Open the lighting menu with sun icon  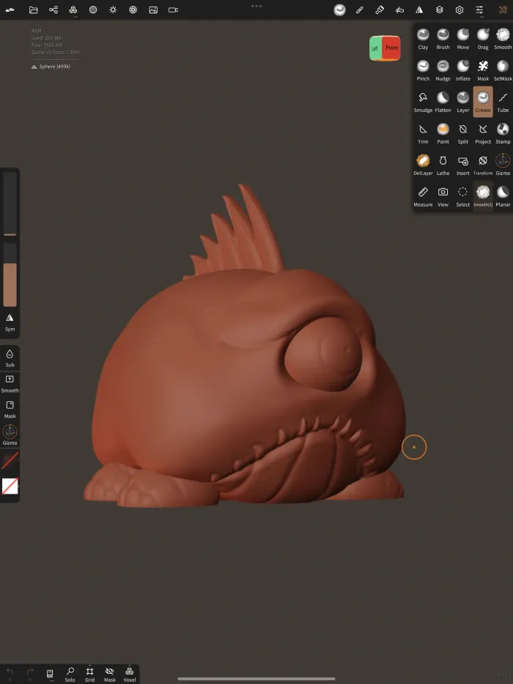coord(113,10)
